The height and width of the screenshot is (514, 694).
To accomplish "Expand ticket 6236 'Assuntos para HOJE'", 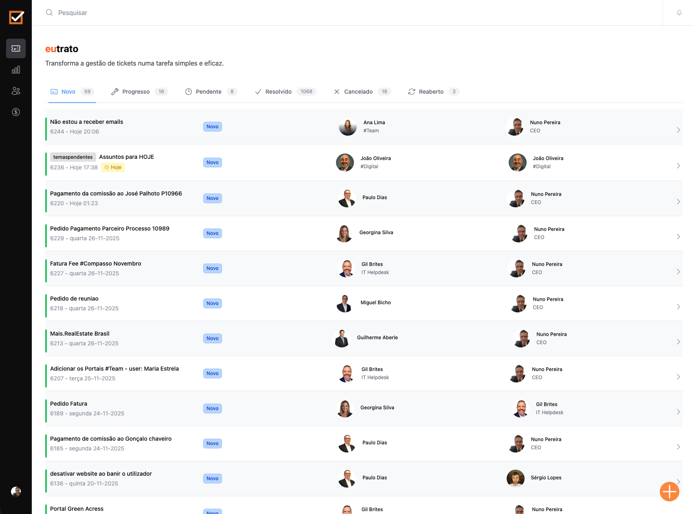I will [678, 166].
